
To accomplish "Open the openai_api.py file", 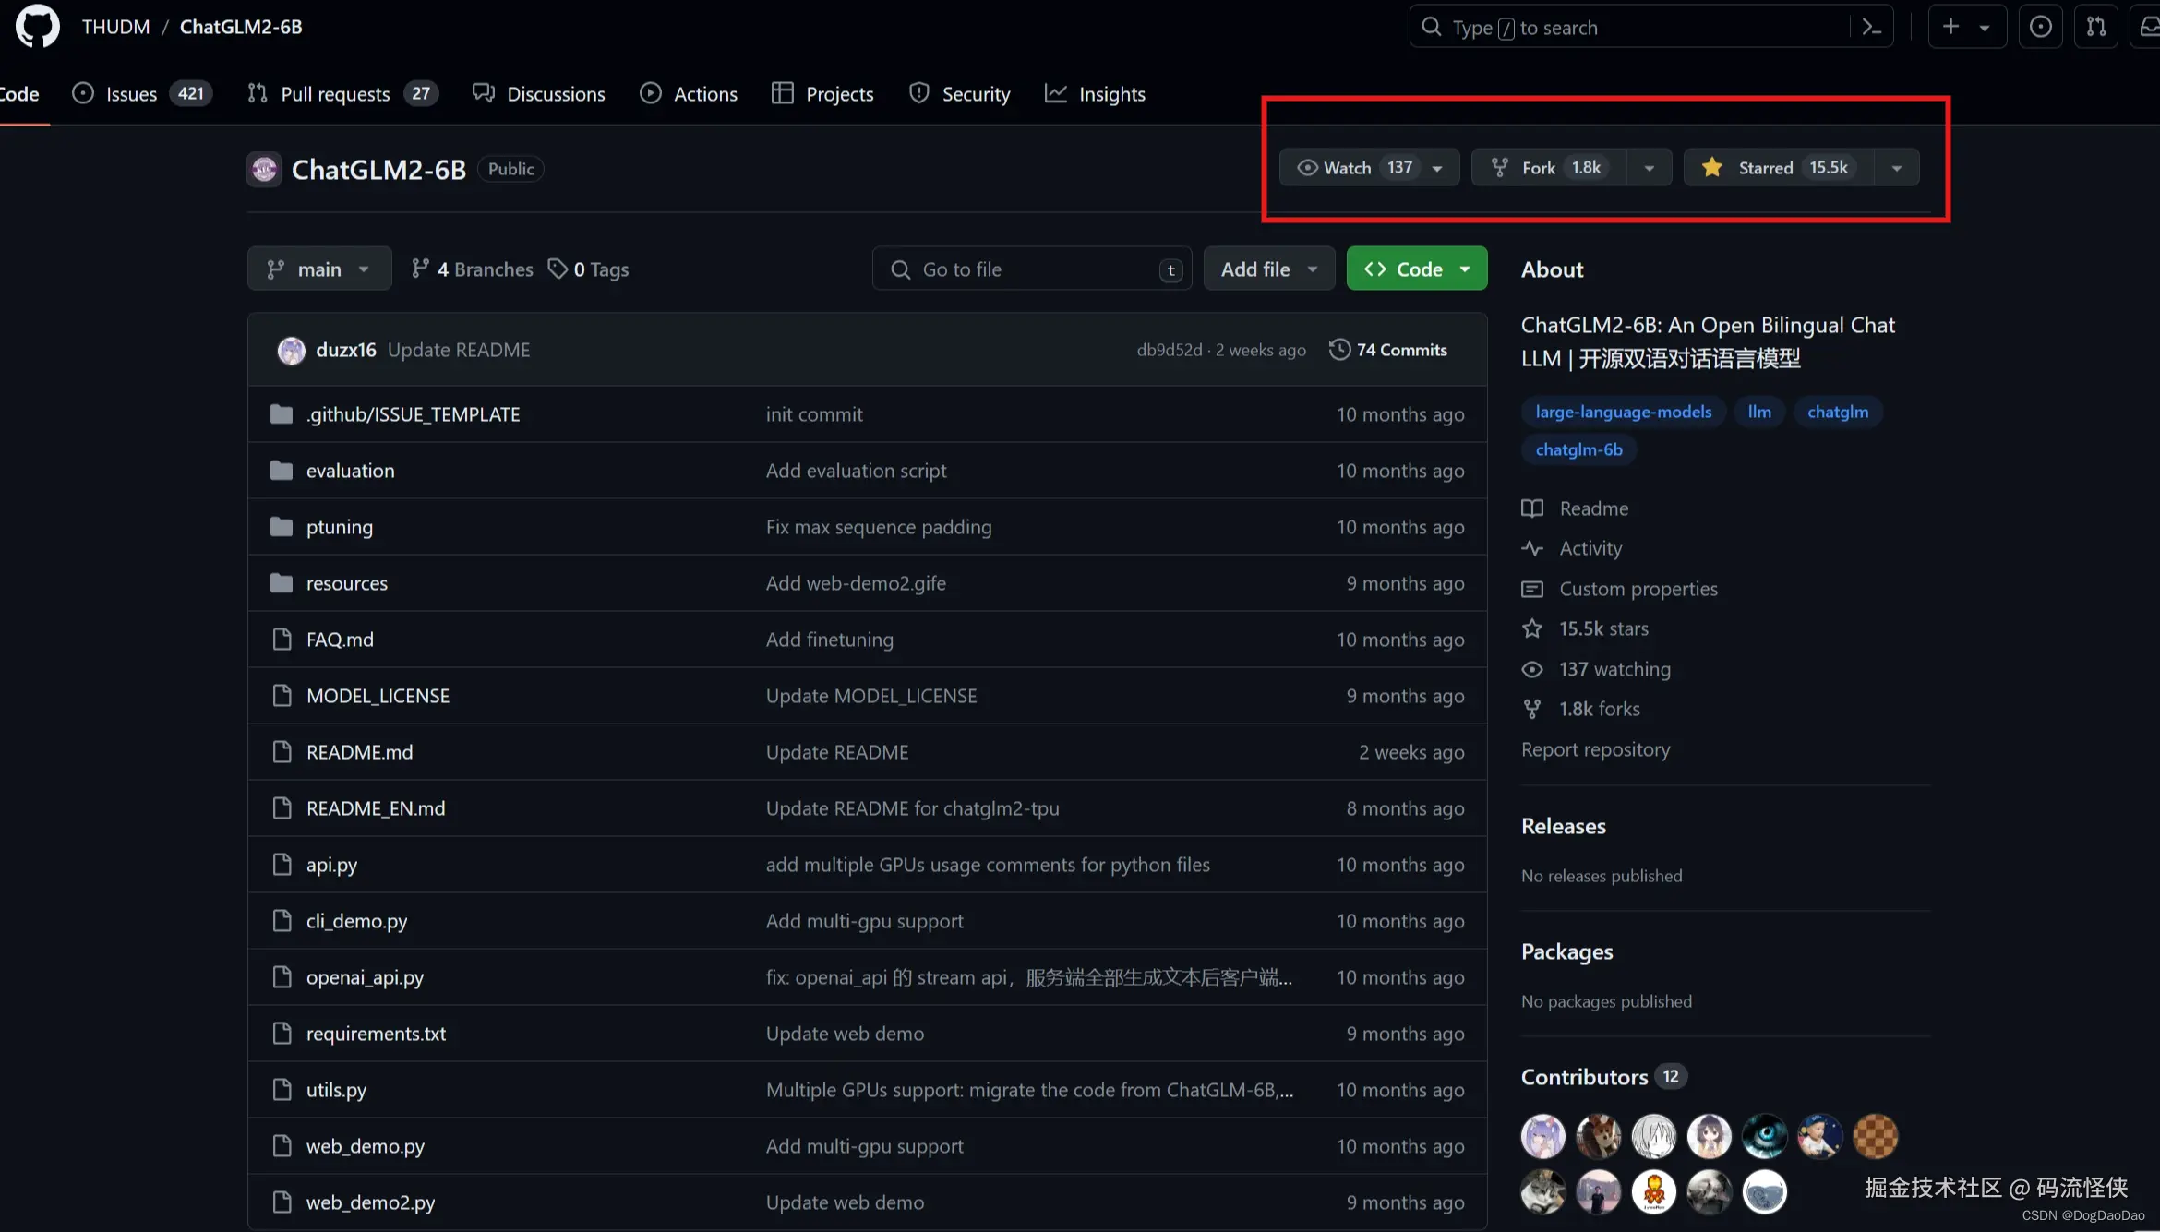I will (365, 977).
